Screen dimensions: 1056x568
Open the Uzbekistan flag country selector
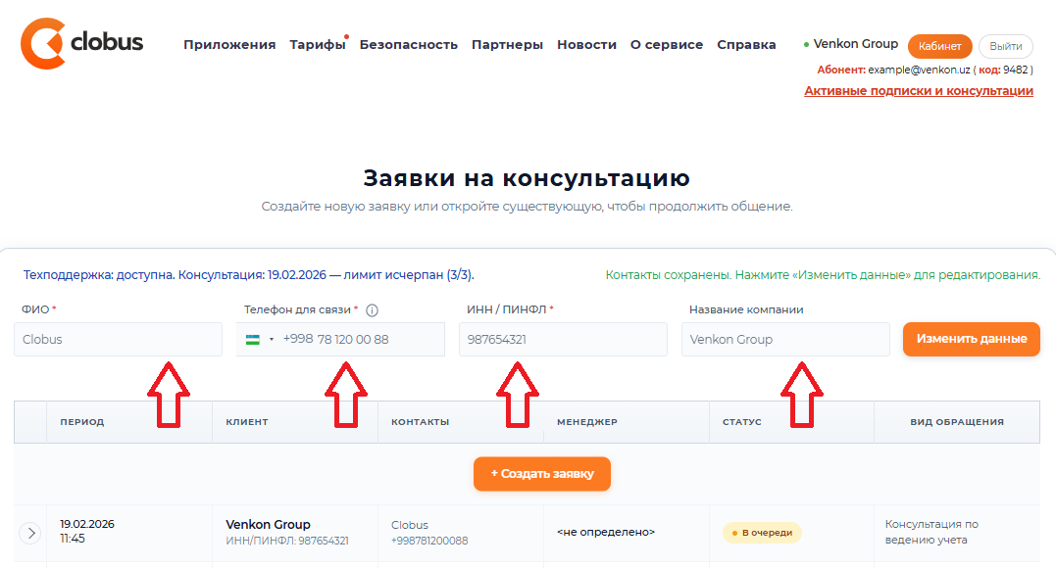(x=259, y=339)
